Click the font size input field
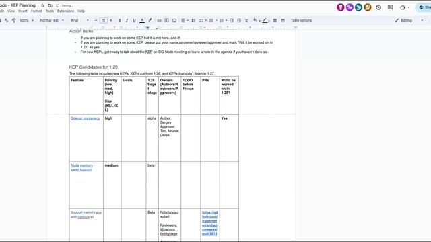This screenshot has height=242, width=431. (x=103, y=20)
